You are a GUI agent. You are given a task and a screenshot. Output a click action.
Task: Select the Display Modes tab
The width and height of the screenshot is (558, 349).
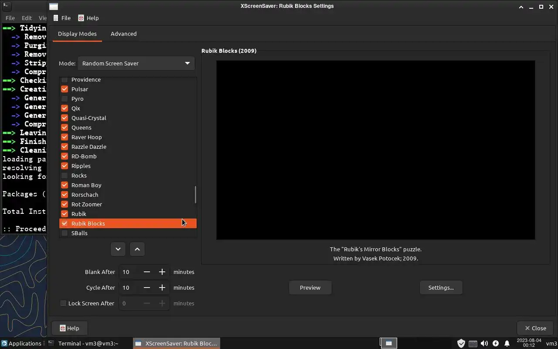click(77, 34)
